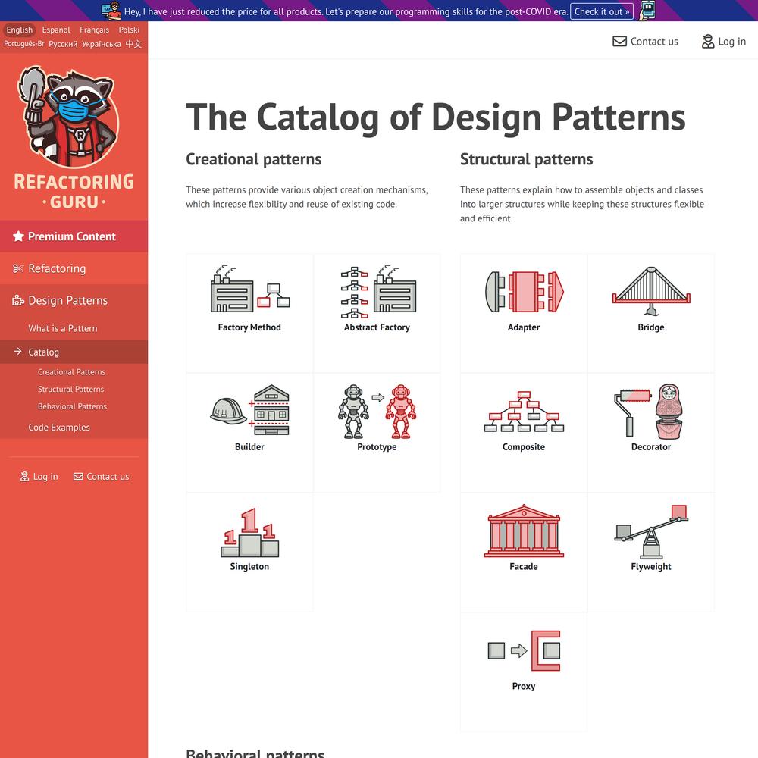
Task: Click the phone robot icon in the banner
Action: point(647,11)
